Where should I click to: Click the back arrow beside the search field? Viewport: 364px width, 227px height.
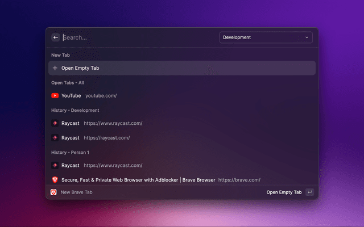(x=56, y=37)
